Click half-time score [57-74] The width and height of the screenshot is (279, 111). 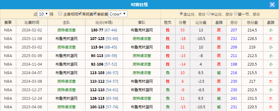click(112, 107)
